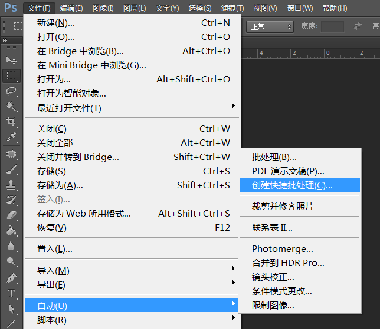
Task: Choose Photomerge... in submenu
Action: point(300,249)
